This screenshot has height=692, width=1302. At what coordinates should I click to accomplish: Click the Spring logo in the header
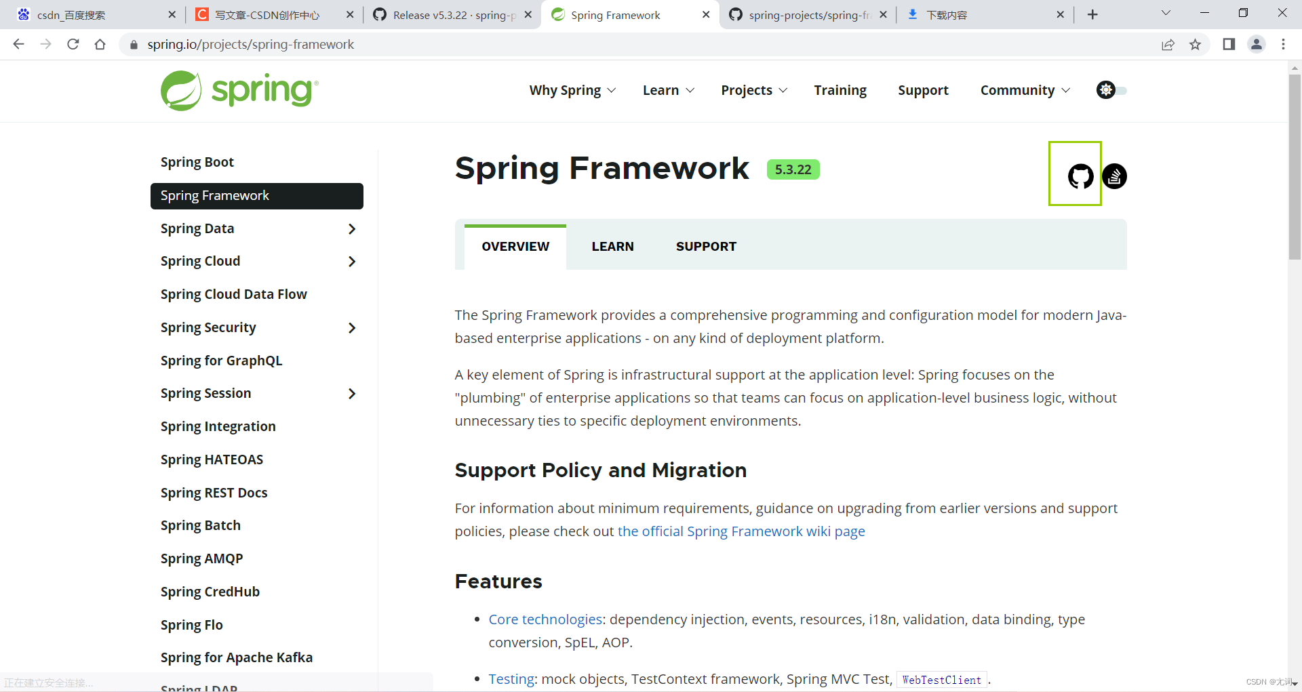(239, 90)
